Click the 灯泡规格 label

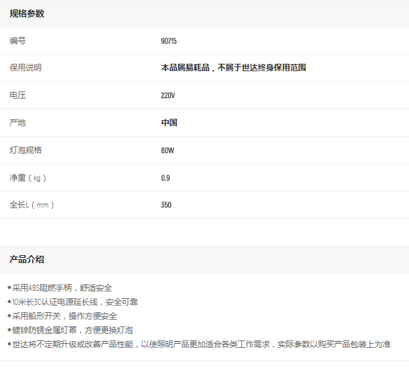[25, 150]
